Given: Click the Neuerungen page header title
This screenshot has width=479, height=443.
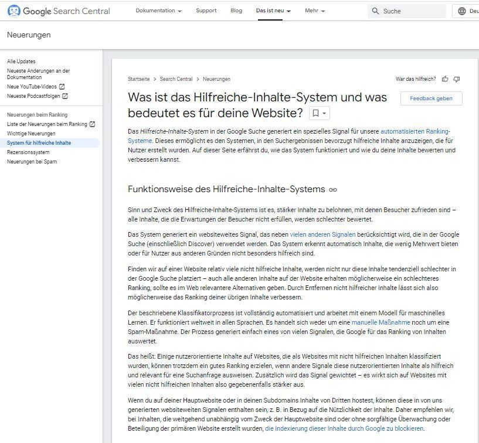Looking at the screenshot, I should (x=29, y=35).
